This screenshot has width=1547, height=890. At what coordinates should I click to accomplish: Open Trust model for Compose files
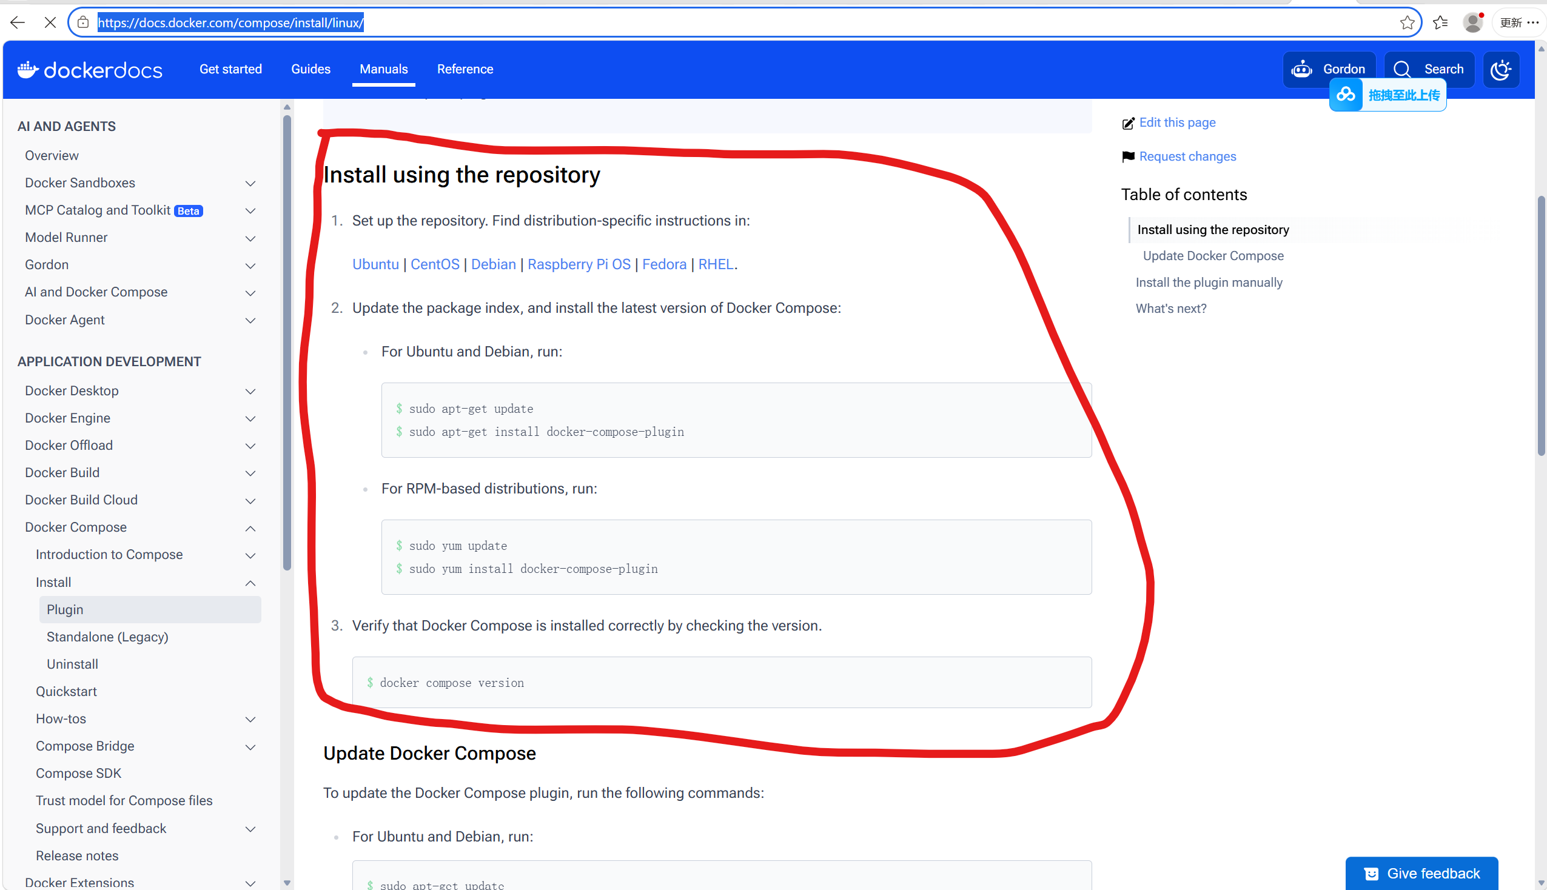tap(124, 801)
